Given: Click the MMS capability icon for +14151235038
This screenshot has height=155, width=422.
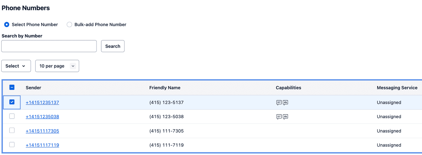Looking at the screenshot, I should (x=285, y=117).
